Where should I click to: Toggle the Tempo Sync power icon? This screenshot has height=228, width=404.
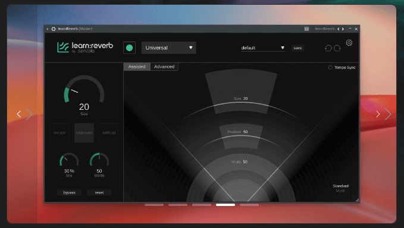[330, 67]
